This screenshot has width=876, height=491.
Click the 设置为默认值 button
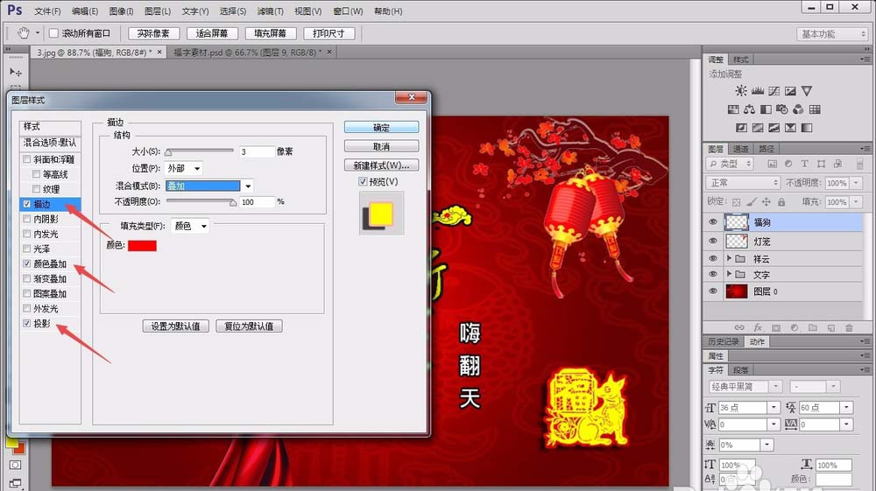pos(175,326)
